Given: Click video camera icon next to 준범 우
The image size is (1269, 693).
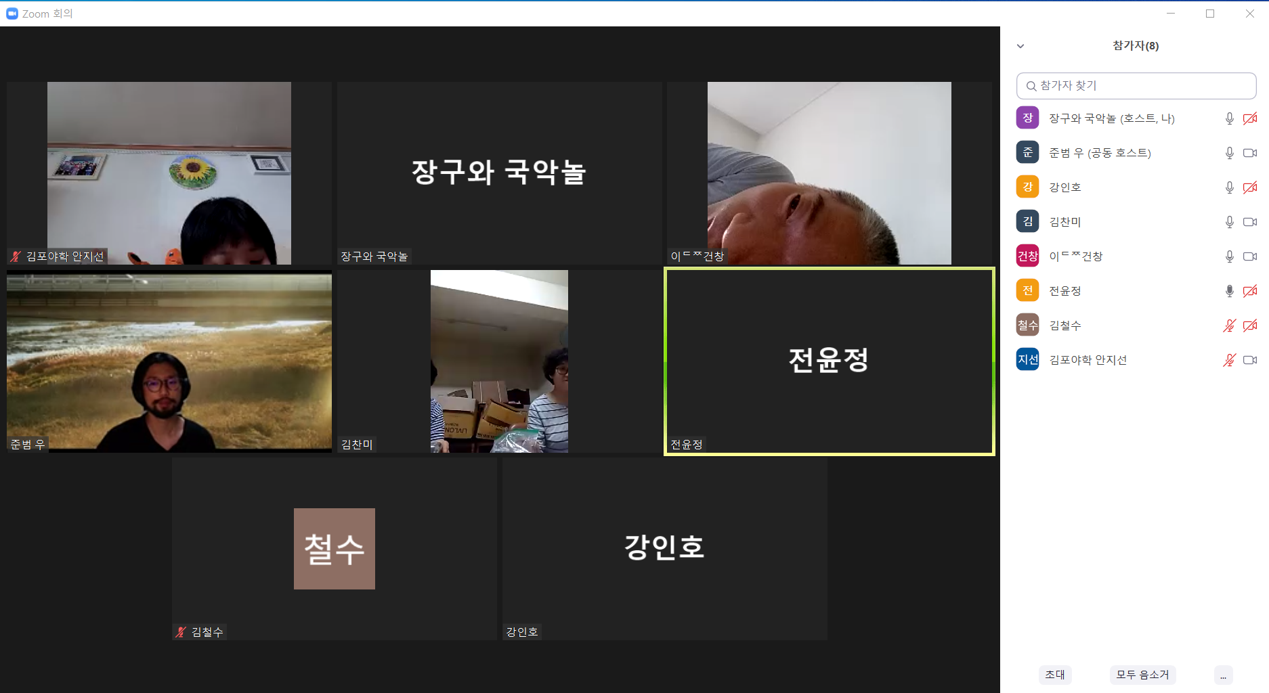Looking at the screenshot, I should (1250, 153).
